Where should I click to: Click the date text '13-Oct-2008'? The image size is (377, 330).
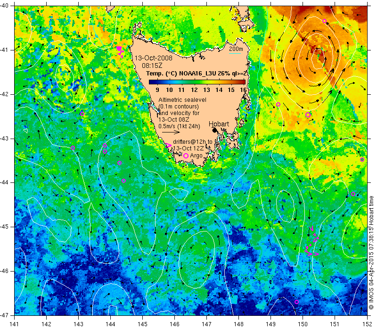(154, 58)
